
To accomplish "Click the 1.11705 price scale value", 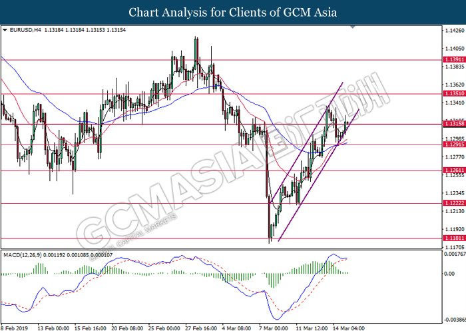I will click(455, 247).
